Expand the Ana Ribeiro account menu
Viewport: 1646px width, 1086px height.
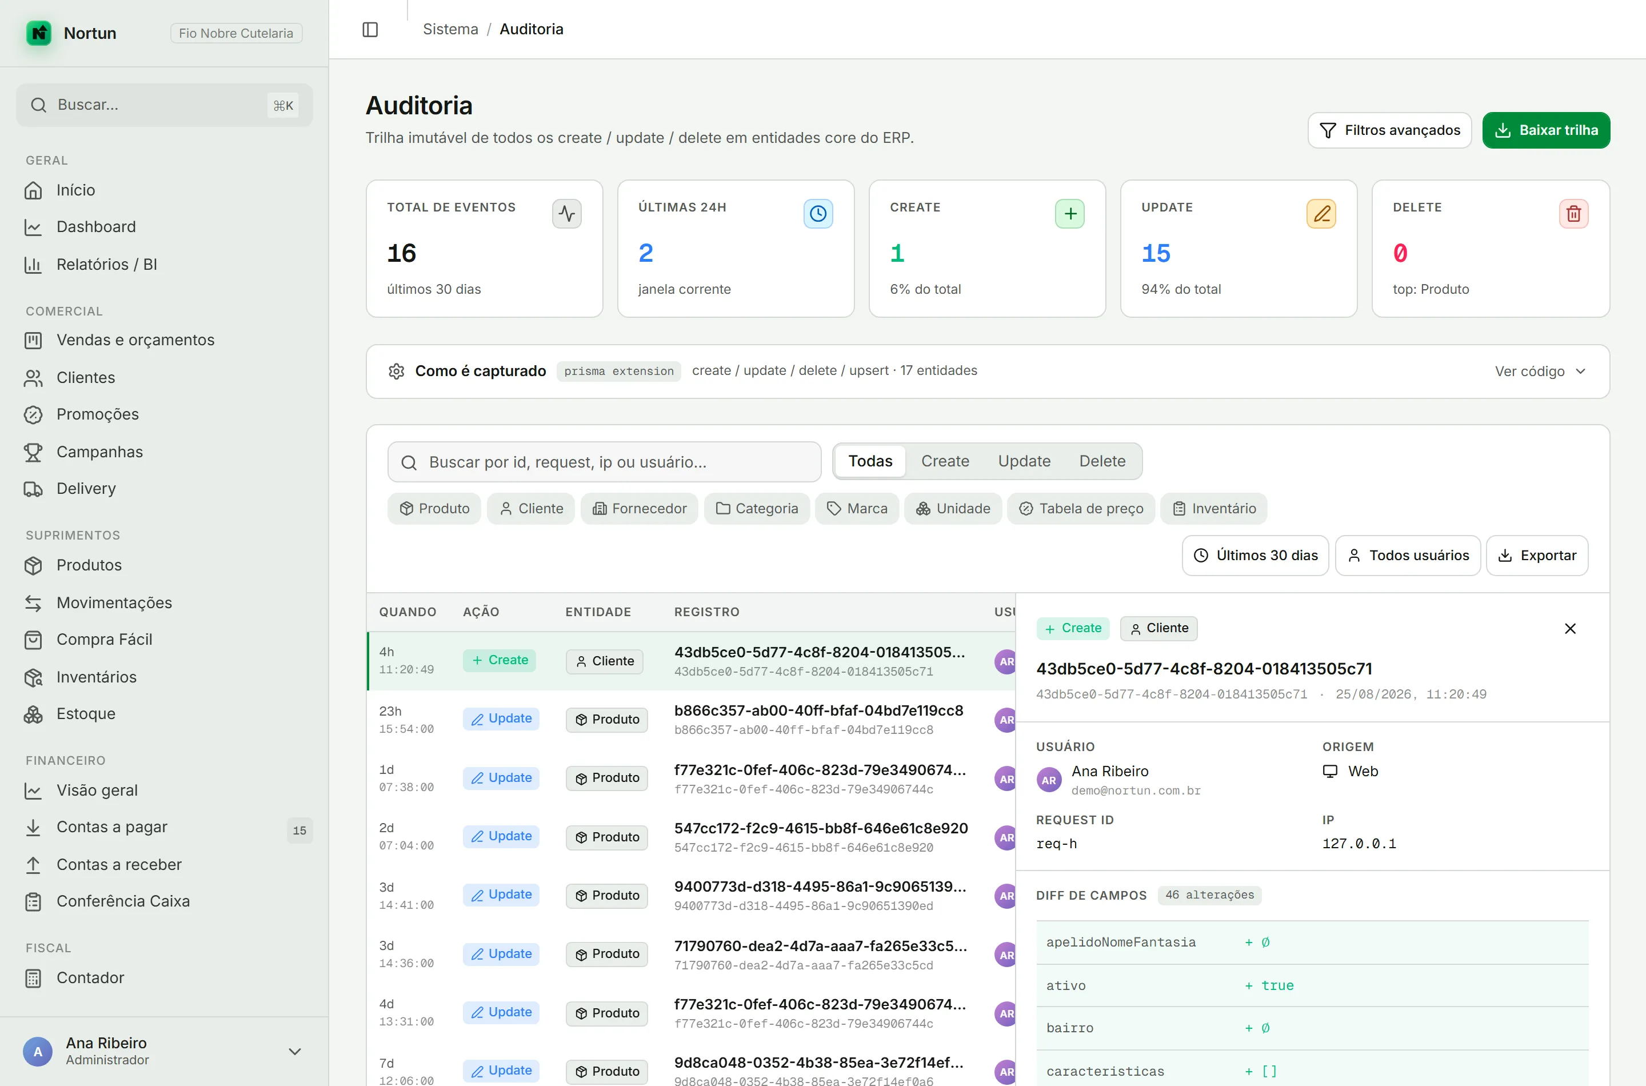[x=164, y=1051]
